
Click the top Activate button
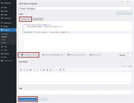pos(129,13)
